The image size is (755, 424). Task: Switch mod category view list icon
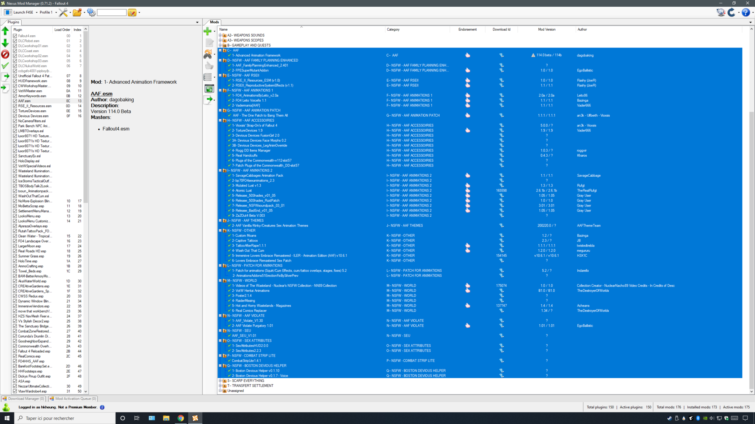point(208,77)
